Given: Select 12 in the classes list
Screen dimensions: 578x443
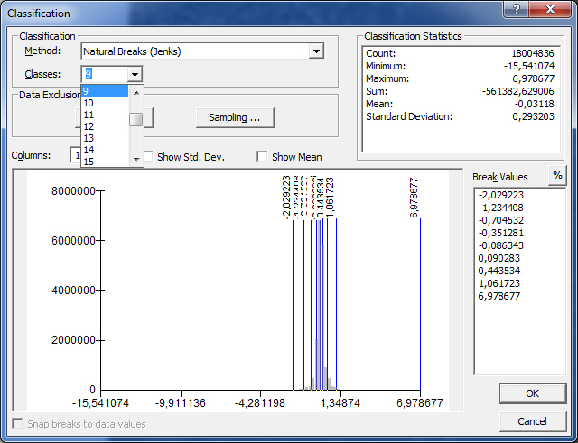Looking at the screenshot, I should click(105, 126).
